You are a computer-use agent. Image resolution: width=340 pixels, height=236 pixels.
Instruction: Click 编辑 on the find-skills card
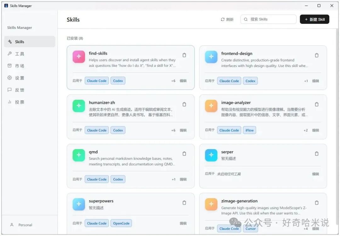(x=183, y=81)
